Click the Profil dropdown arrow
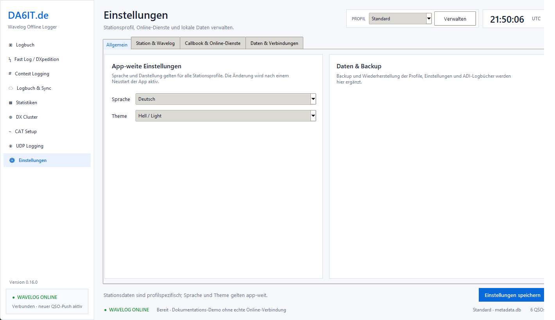Screen dimensions: 555x320 pyautogui.click(x=429, y=18)
